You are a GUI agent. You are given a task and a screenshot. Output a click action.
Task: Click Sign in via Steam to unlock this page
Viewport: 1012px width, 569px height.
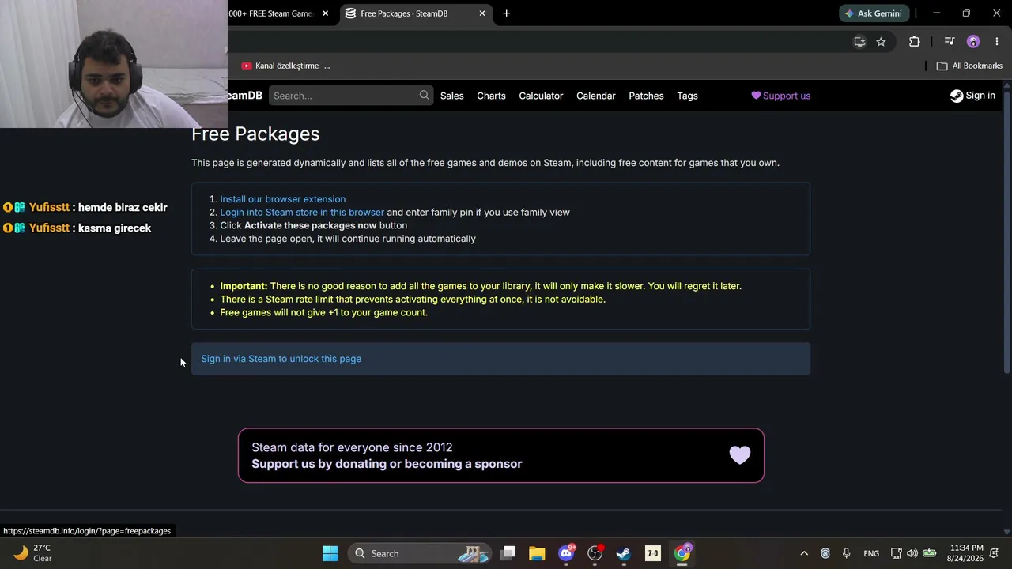[x=281, y=359]
